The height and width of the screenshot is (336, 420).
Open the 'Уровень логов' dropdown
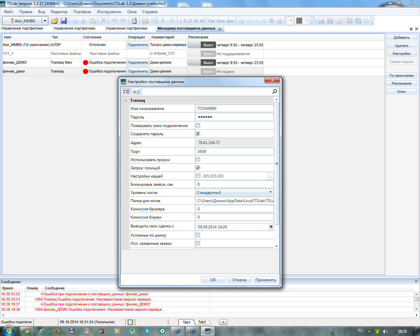coord(270,192)
